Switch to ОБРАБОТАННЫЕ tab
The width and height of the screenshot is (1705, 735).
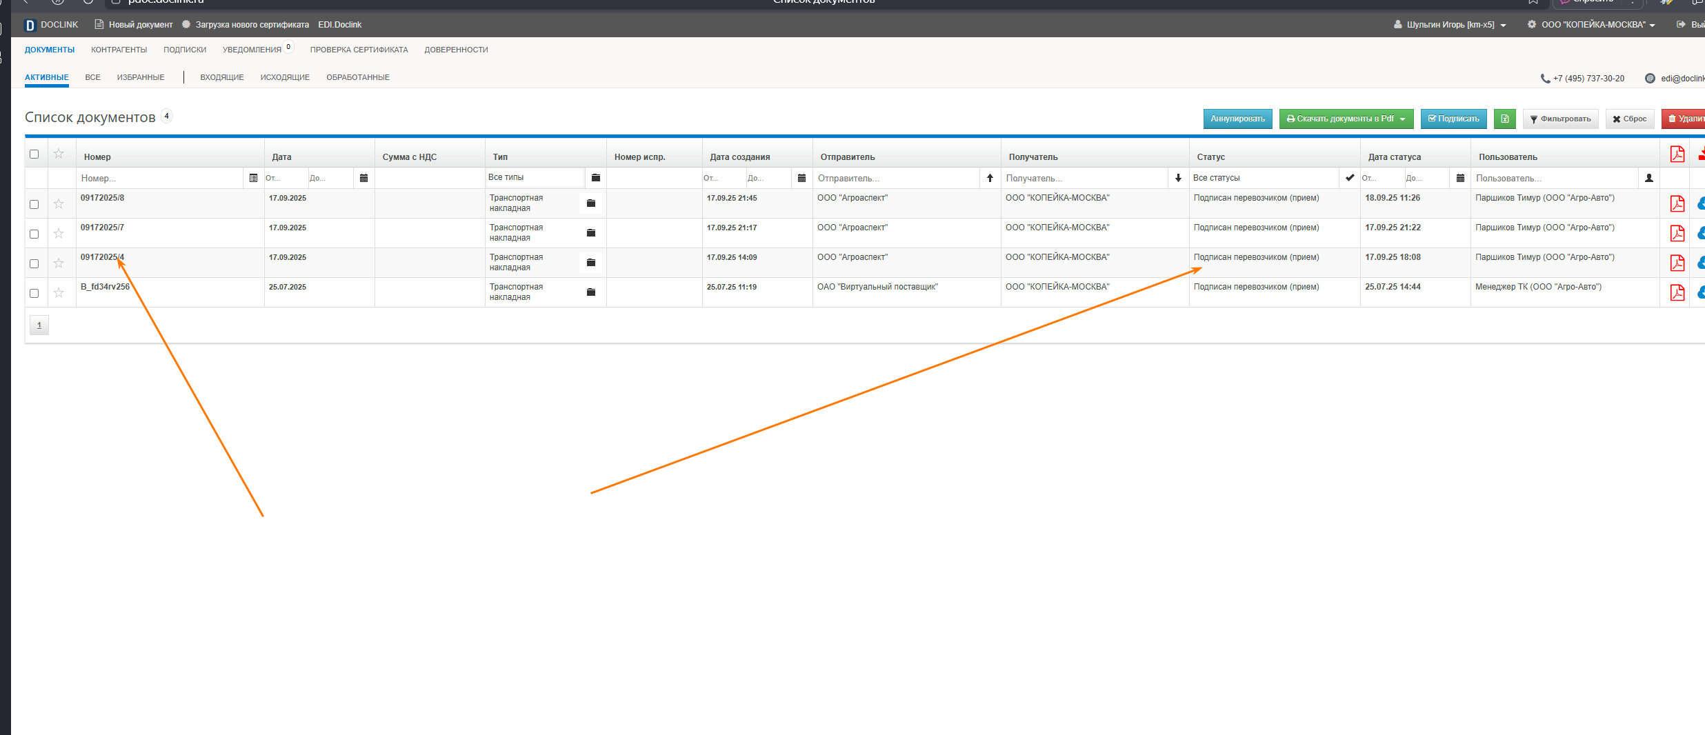tap(358, 77)
